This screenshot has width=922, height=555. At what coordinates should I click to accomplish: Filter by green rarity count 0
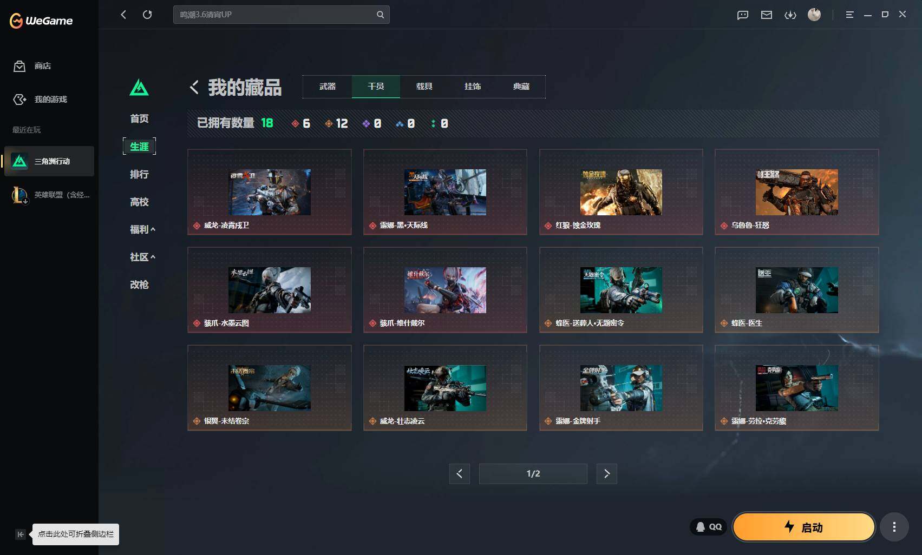439,123
